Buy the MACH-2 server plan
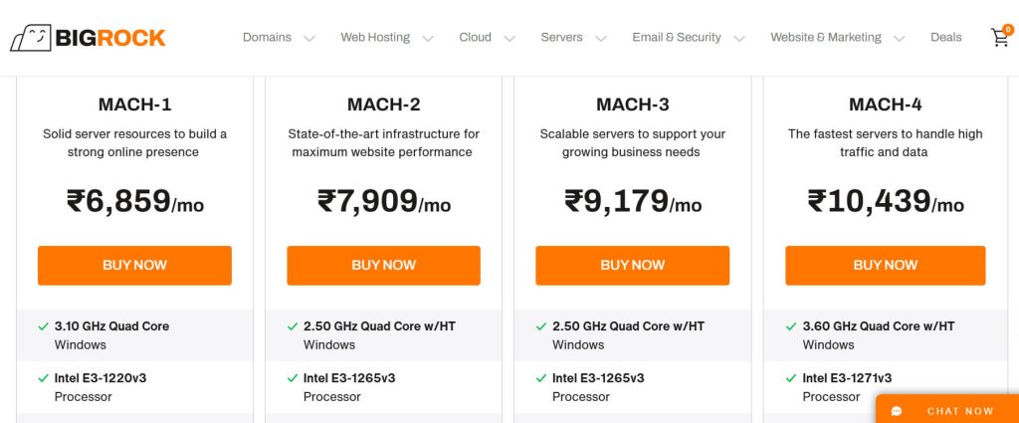Image resolution: width=1019 pixels, height=423 pixels. (x=383, y=266)
